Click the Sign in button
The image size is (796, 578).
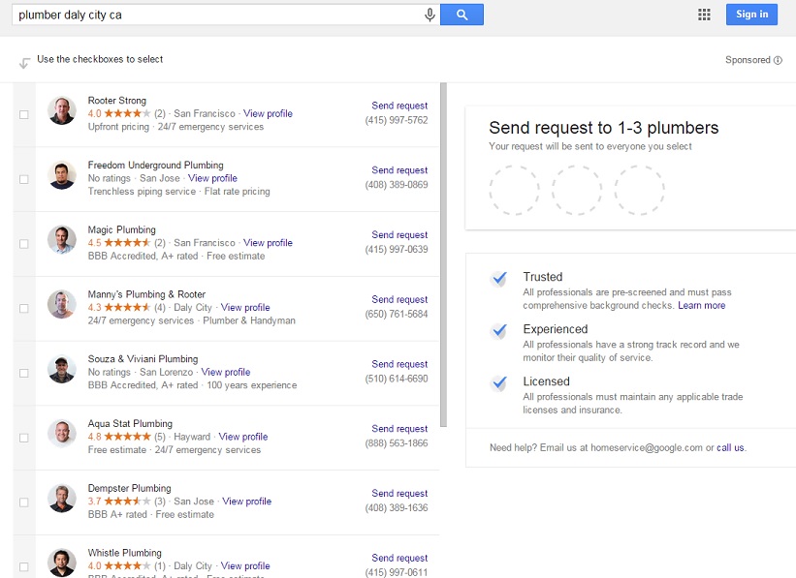click(751, 15)
